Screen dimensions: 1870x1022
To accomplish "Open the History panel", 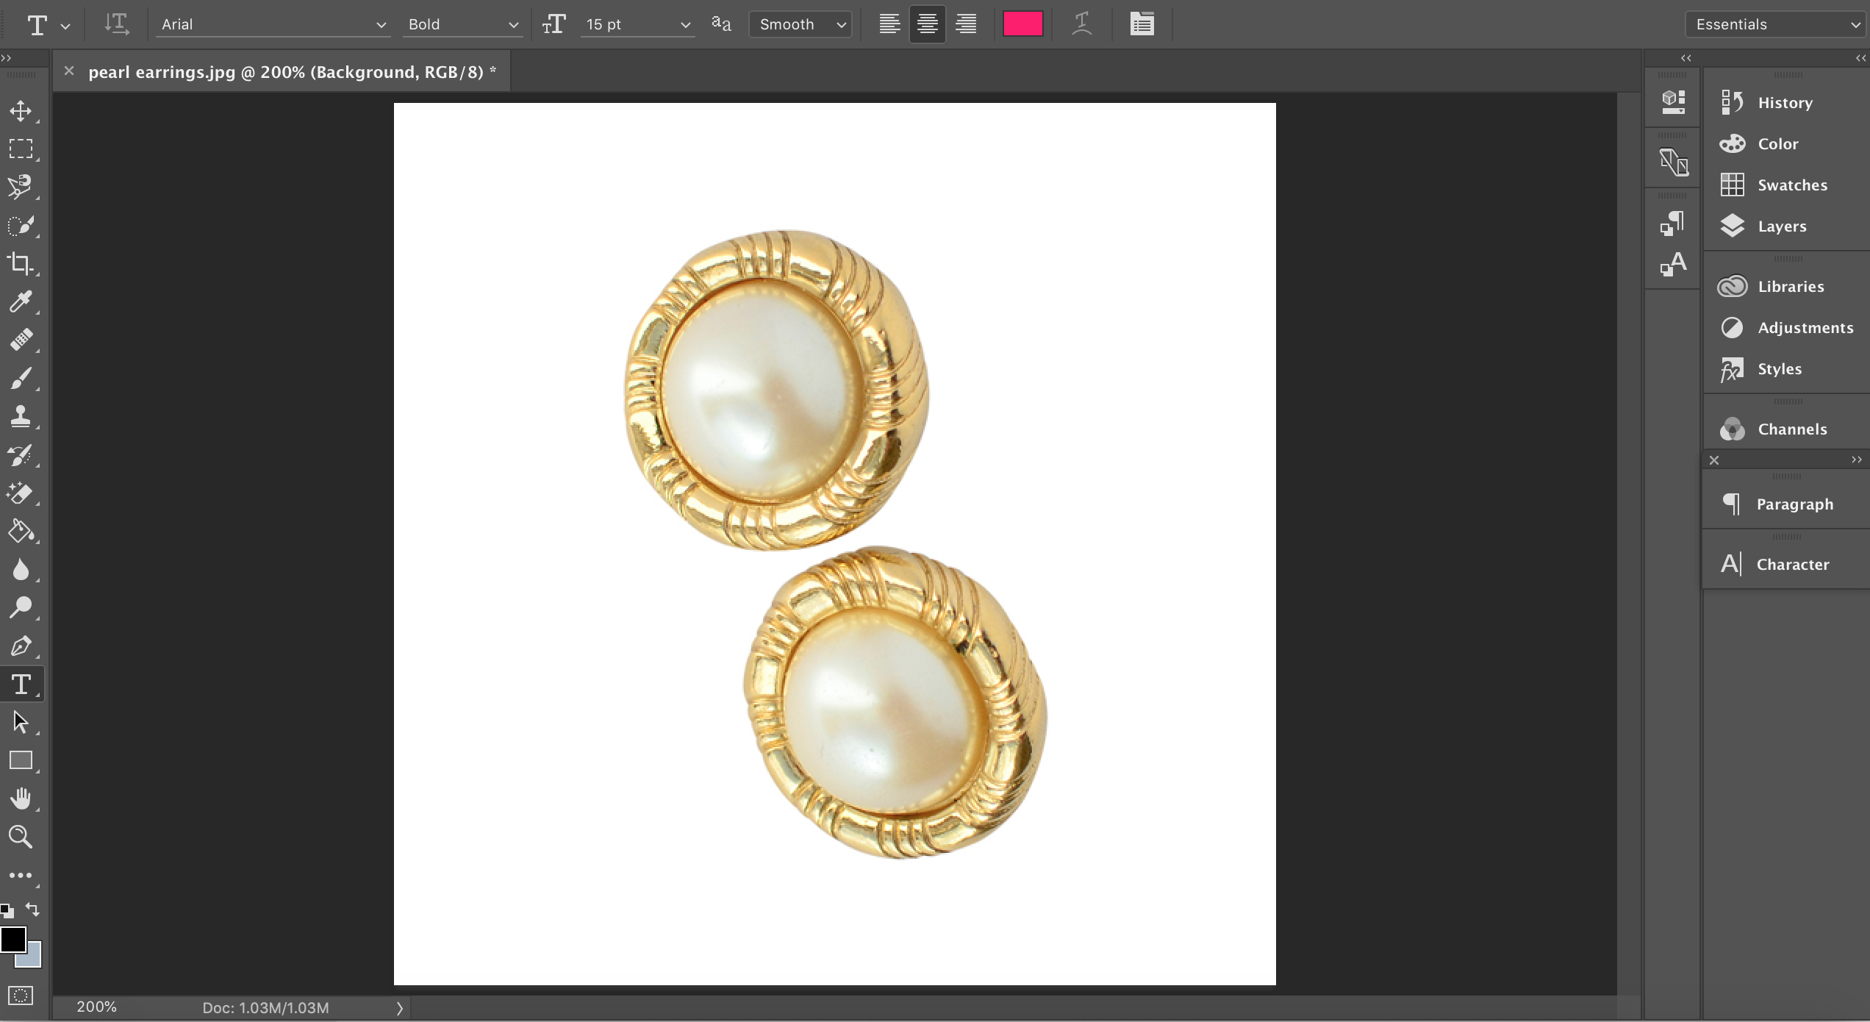I will click(x=1784, y=103).
